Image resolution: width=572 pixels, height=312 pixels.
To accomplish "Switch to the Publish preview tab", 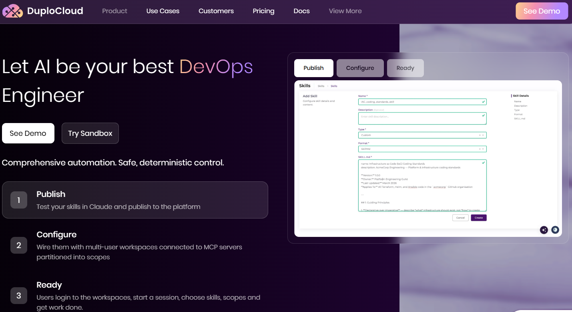I will coord(313,68).
